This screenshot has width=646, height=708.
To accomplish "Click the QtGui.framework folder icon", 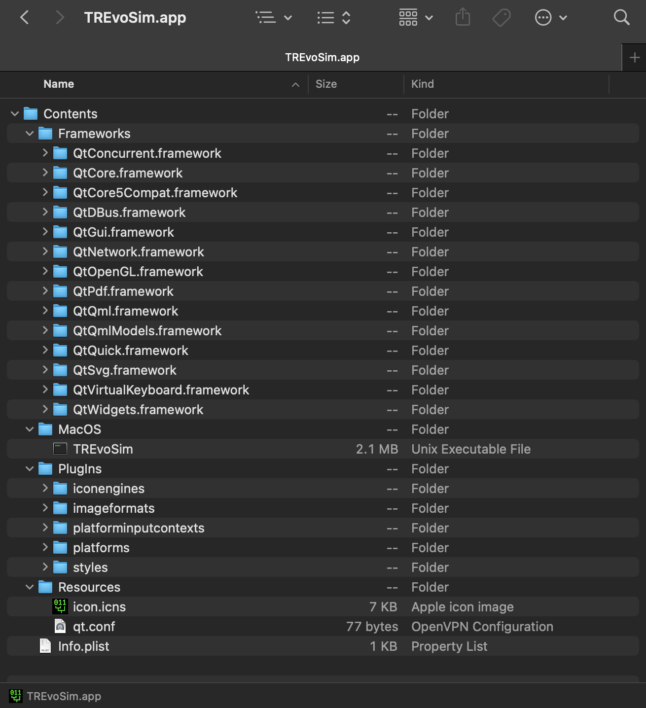I will click(x=60, y=232).
